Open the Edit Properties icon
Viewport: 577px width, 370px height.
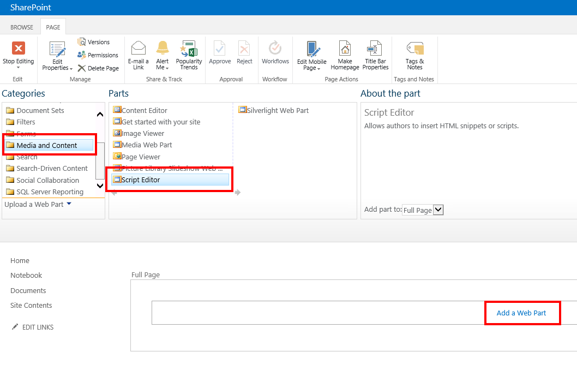coord(57,49)
